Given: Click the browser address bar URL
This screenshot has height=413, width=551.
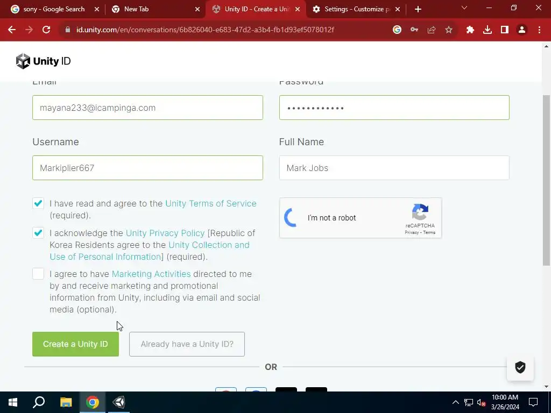Looking at the screenshot, I should 205,30.
